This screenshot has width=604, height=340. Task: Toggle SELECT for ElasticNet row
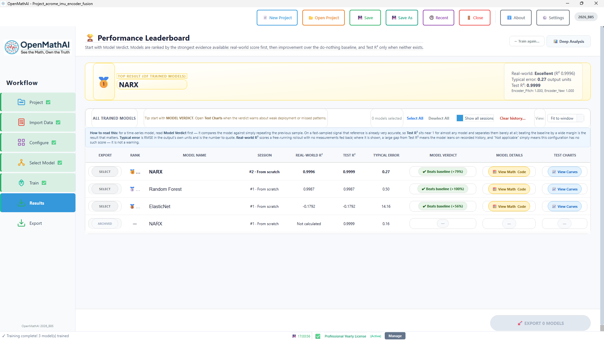click(105, 206)
